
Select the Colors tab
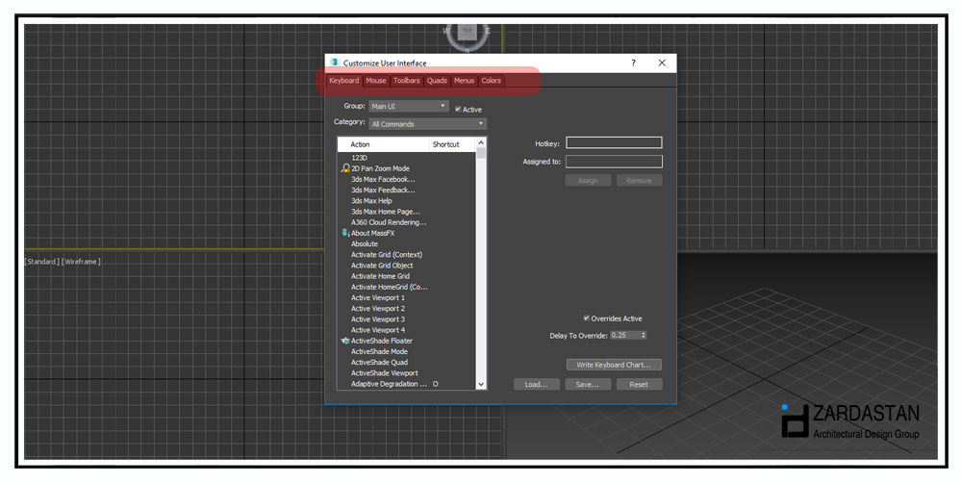[491, 81]
